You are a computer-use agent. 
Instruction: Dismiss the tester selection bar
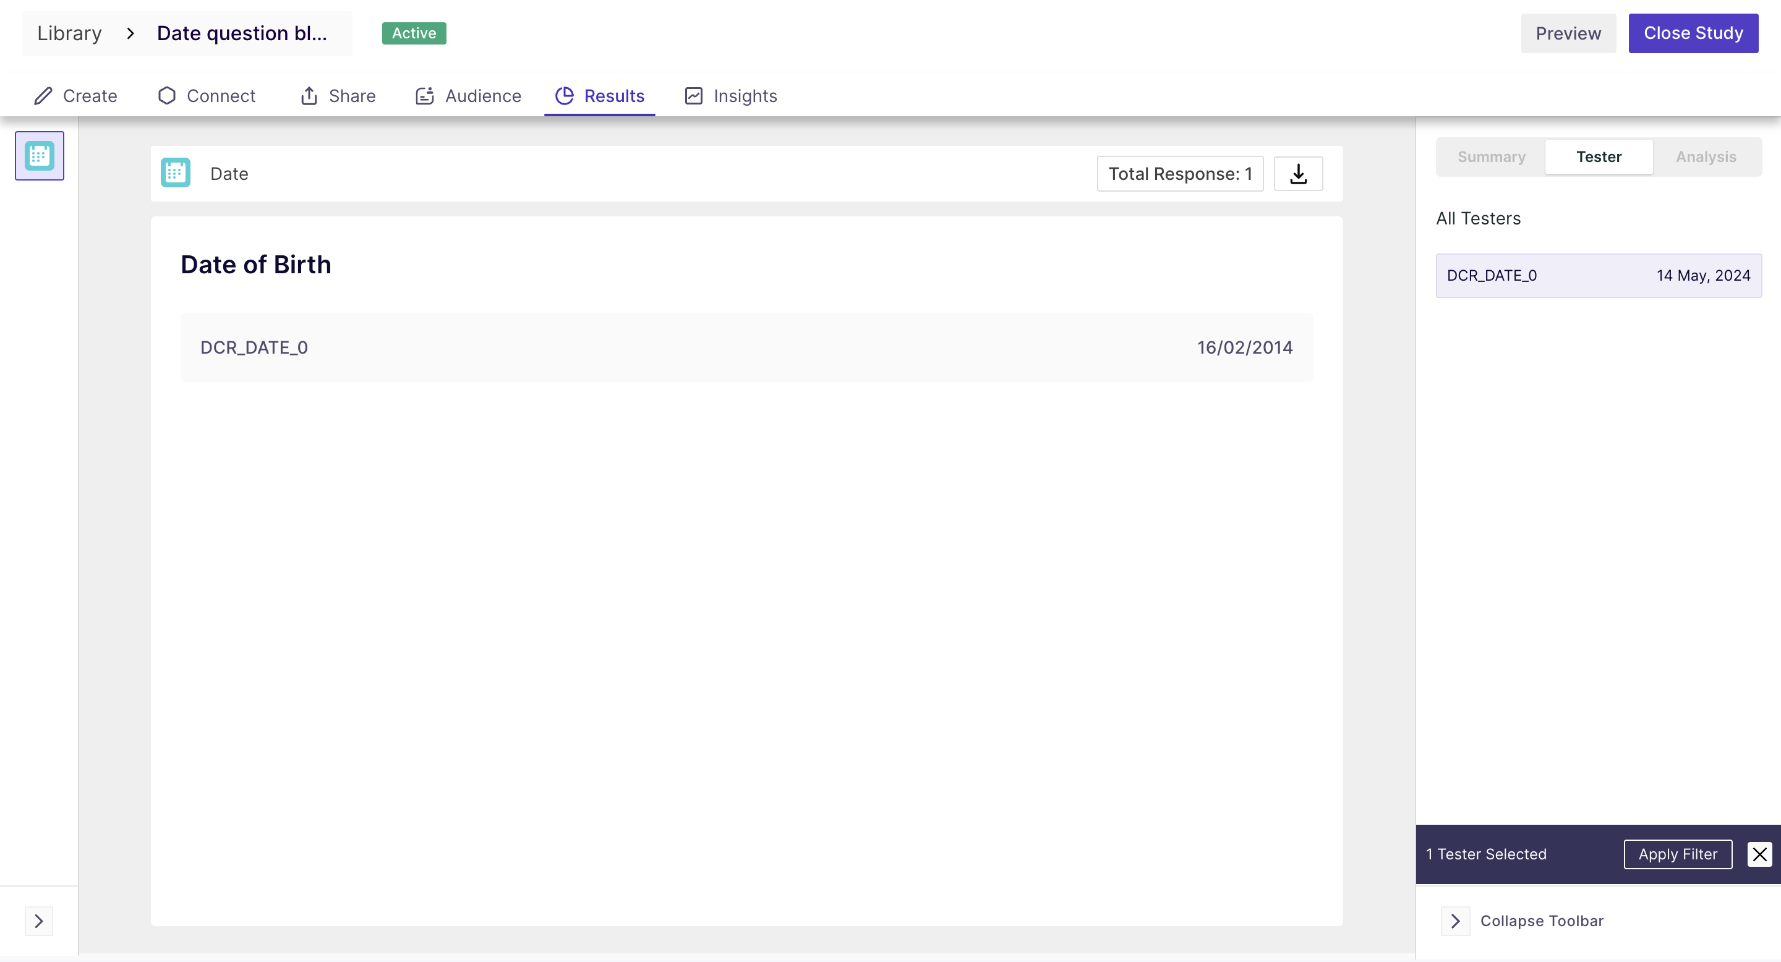[1760, 854]
